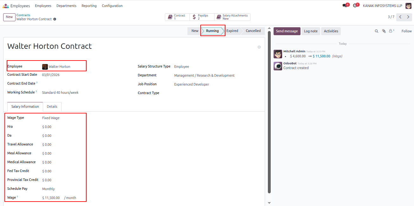Screen dimensions: 414x206
Task: Edit Travel Allowance amount
Action: [x=47, y=145]
